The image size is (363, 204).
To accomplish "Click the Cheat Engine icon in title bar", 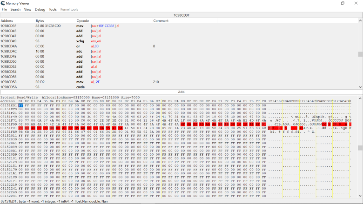I will tap(3, 3).
